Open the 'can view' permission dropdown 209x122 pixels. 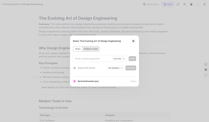tap(119, 59)
